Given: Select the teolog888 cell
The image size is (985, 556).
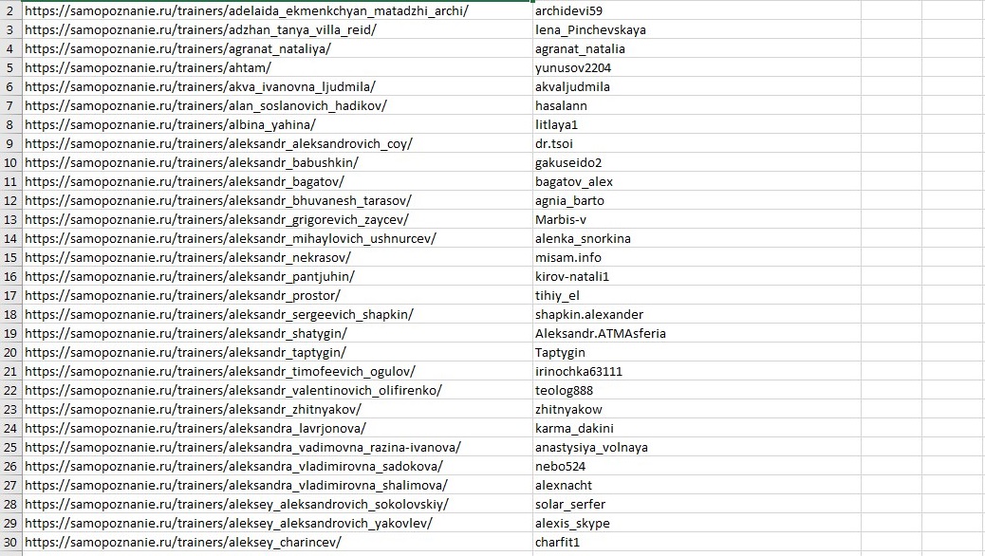Looking at the screenshot, I should tap(697, 390).
